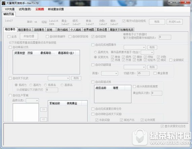Click the 黄金购买次数 input field
The height and width of the screenshot is (149, 192).
157,93
